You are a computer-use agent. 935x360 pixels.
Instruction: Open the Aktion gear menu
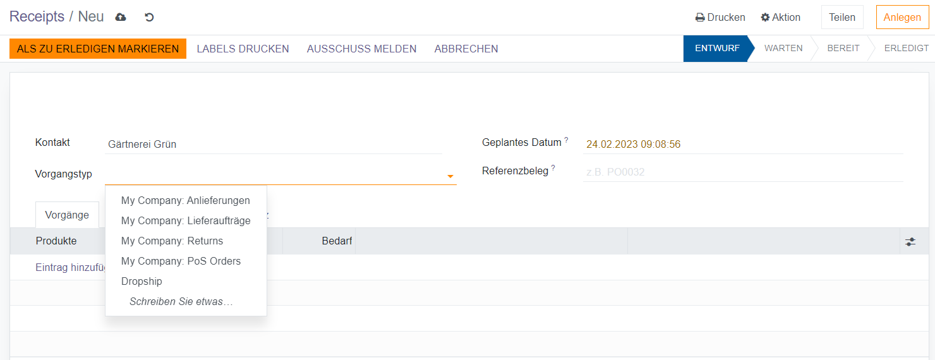(x=780, y=17)
